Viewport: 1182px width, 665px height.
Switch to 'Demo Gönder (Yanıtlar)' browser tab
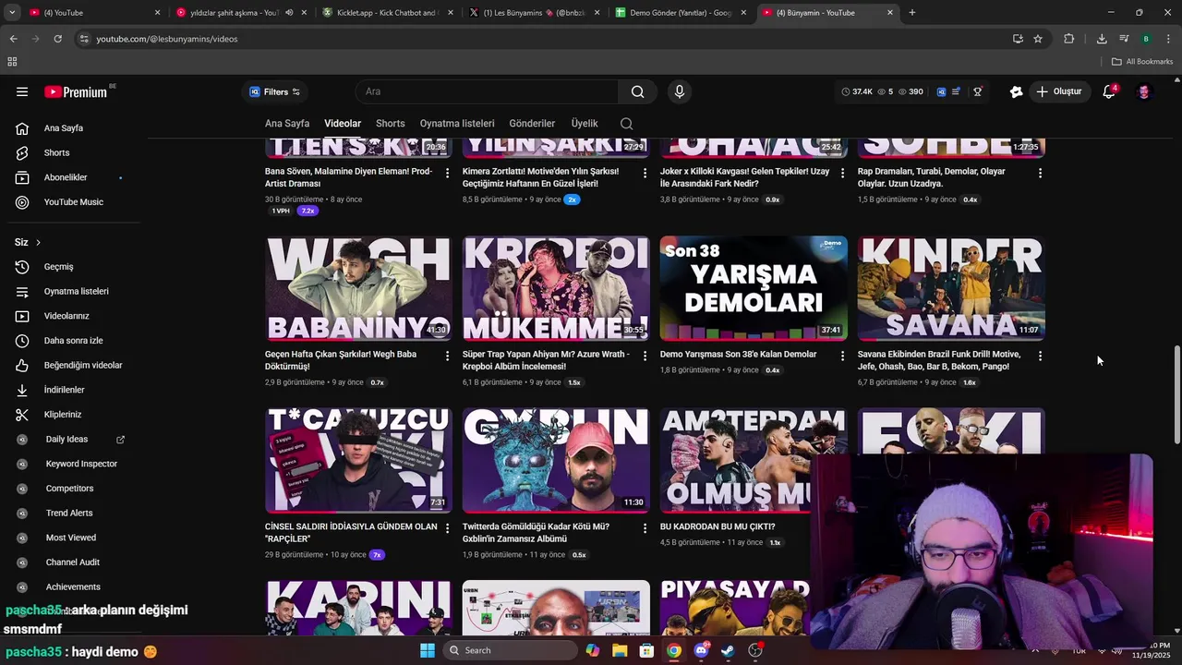click(x=679, y=13)
